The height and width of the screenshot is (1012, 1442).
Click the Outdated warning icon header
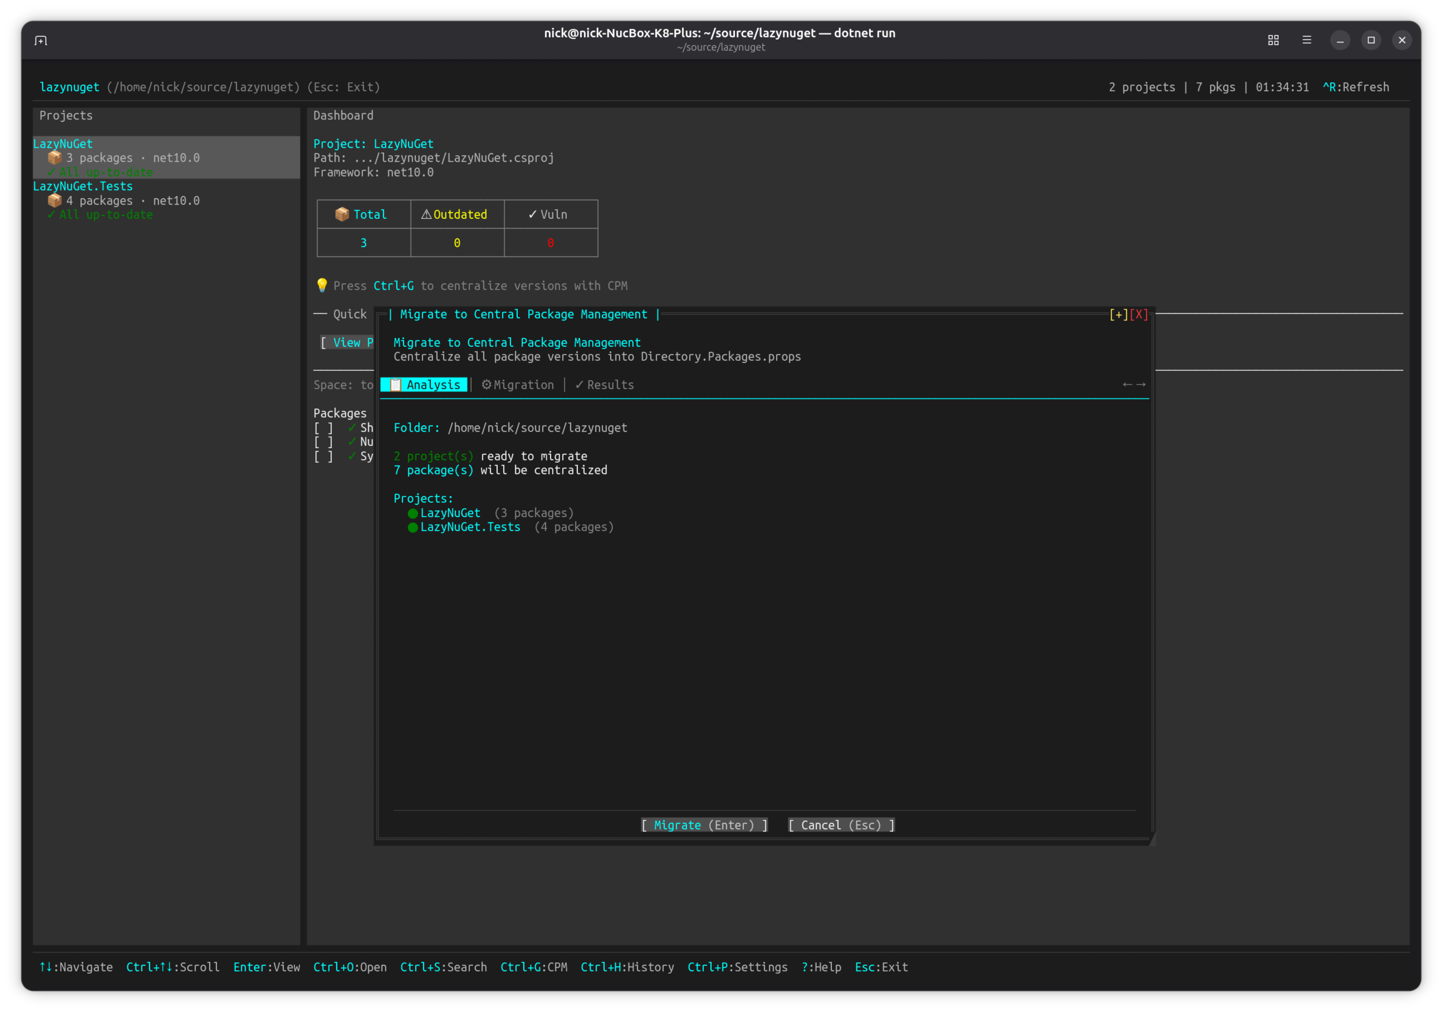click(x=427, y=215)
